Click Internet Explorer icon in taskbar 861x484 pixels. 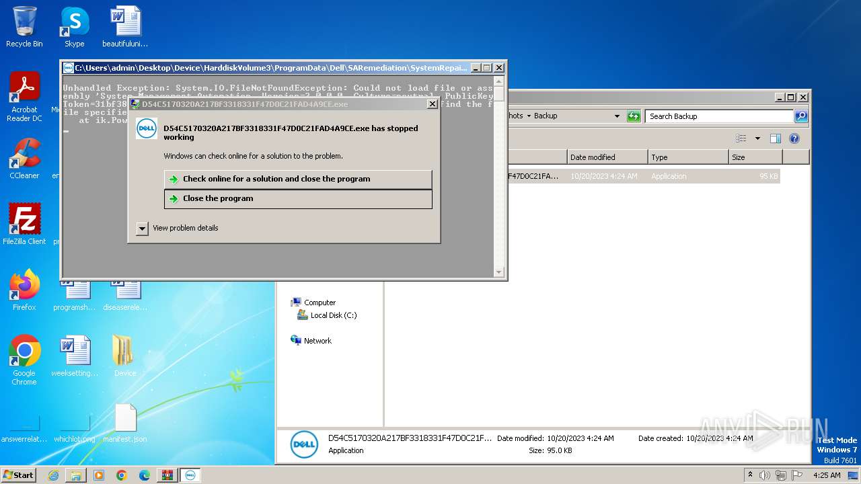click(x=53, y=475)
